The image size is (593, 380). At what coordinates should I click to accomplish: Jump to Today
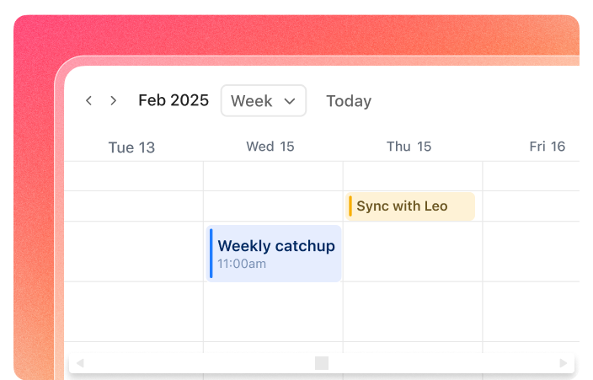tap(349, 101)
